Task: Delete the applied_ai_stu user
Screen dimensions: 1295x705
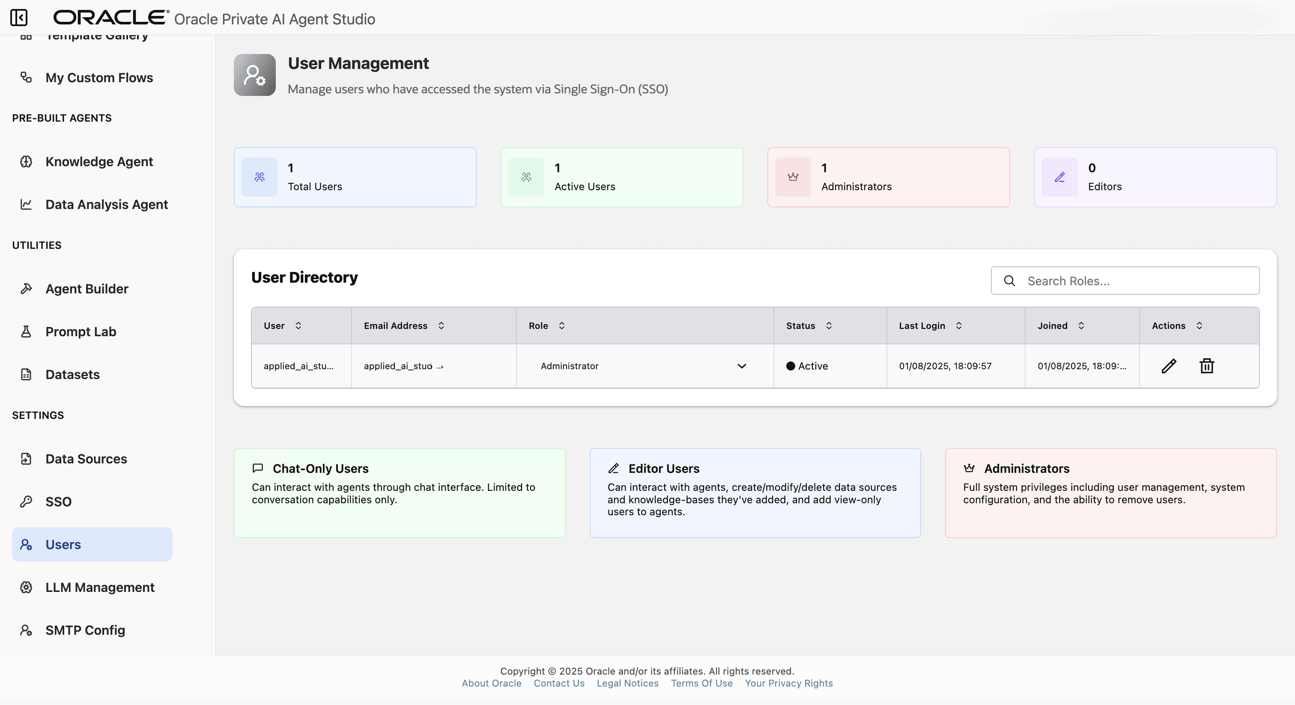Action: coord(1206,366)
